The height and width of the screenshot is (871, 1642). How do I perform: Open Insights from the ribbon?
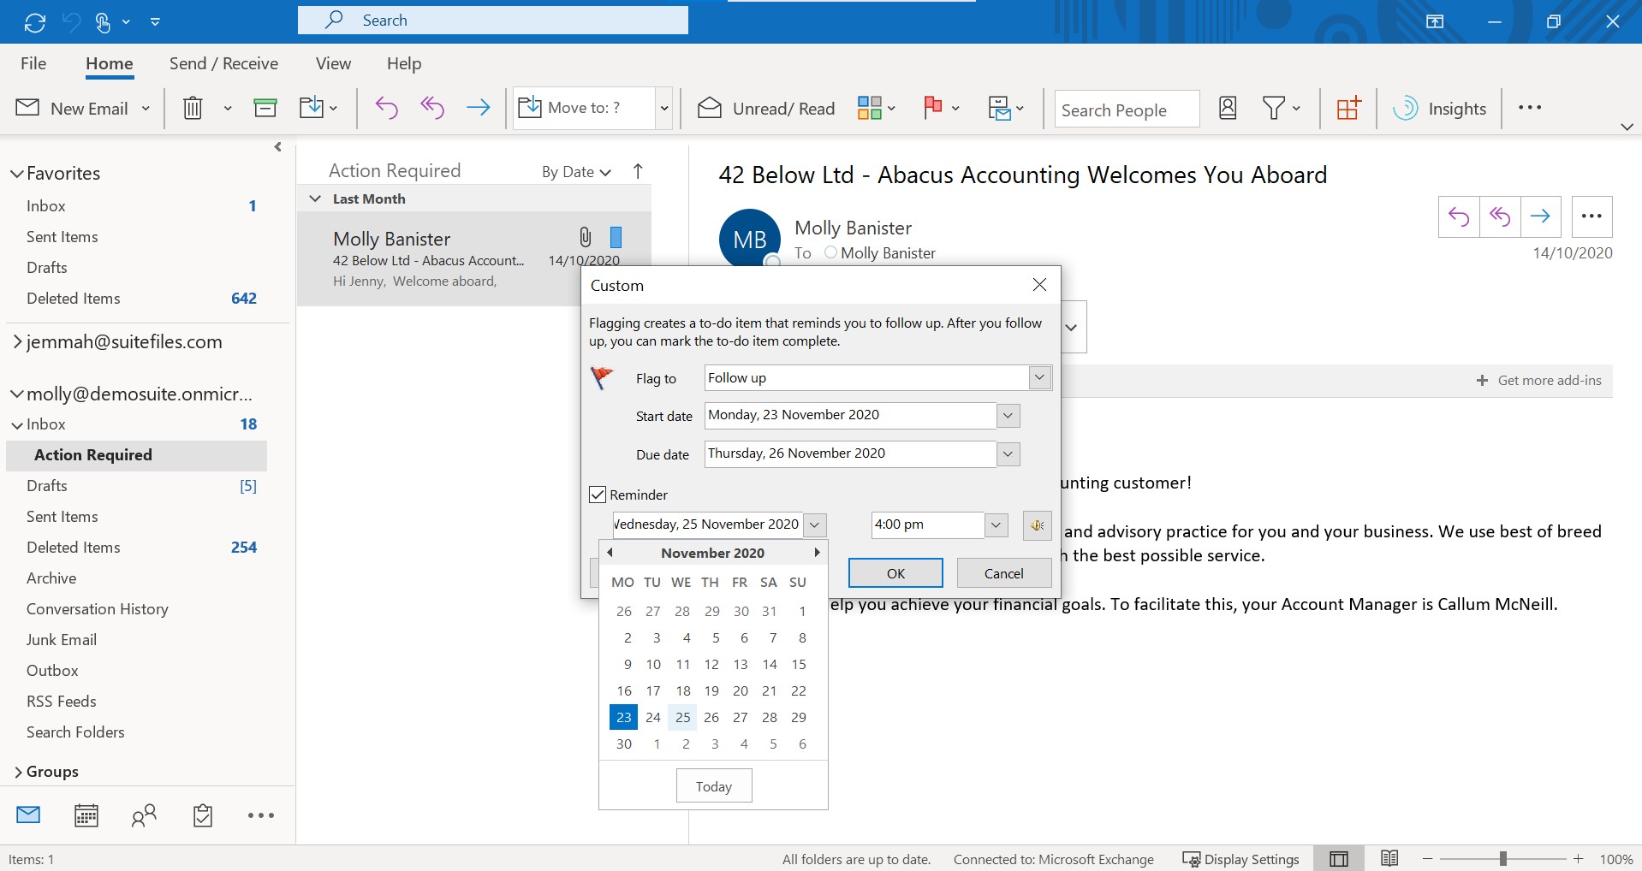[x=1439, y=109]
